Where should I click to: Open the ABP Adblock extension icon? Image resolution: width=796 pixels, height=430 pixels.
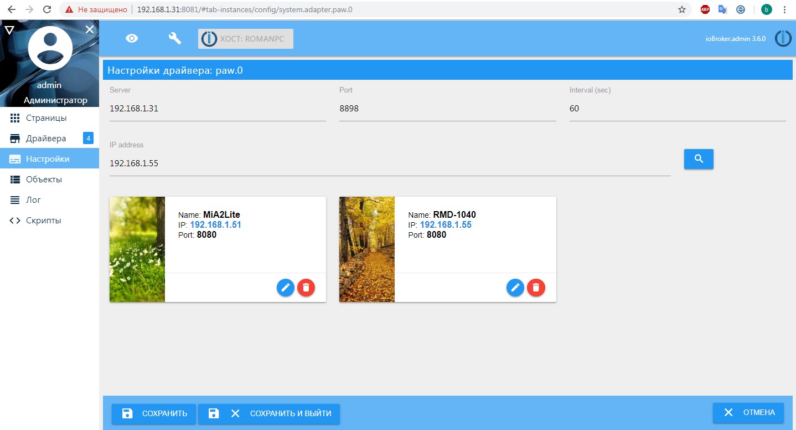[x=705, y=9]
